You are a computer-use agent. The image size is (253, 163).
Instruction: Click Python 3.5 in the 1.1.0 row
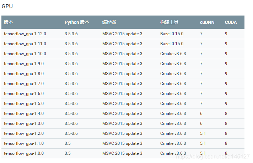[x=68, y=143]
